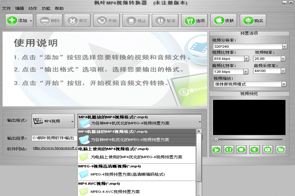Minimize the converter window

click(x=285, y=3)
